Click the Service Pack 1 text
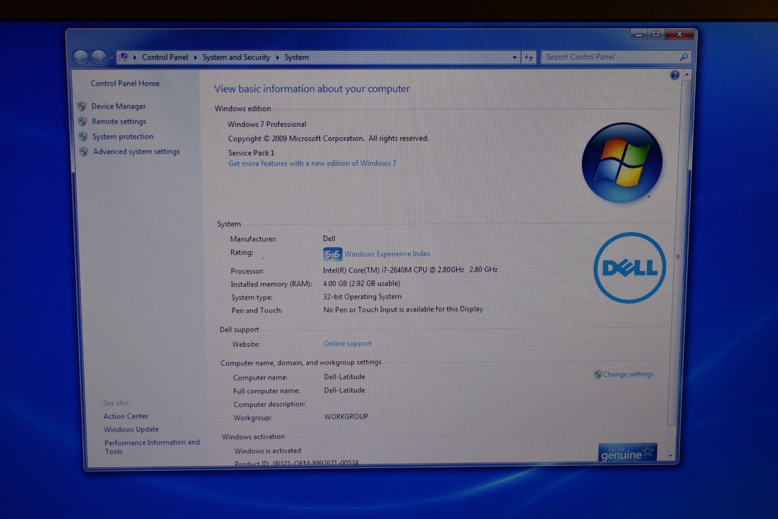 point(251,153)
